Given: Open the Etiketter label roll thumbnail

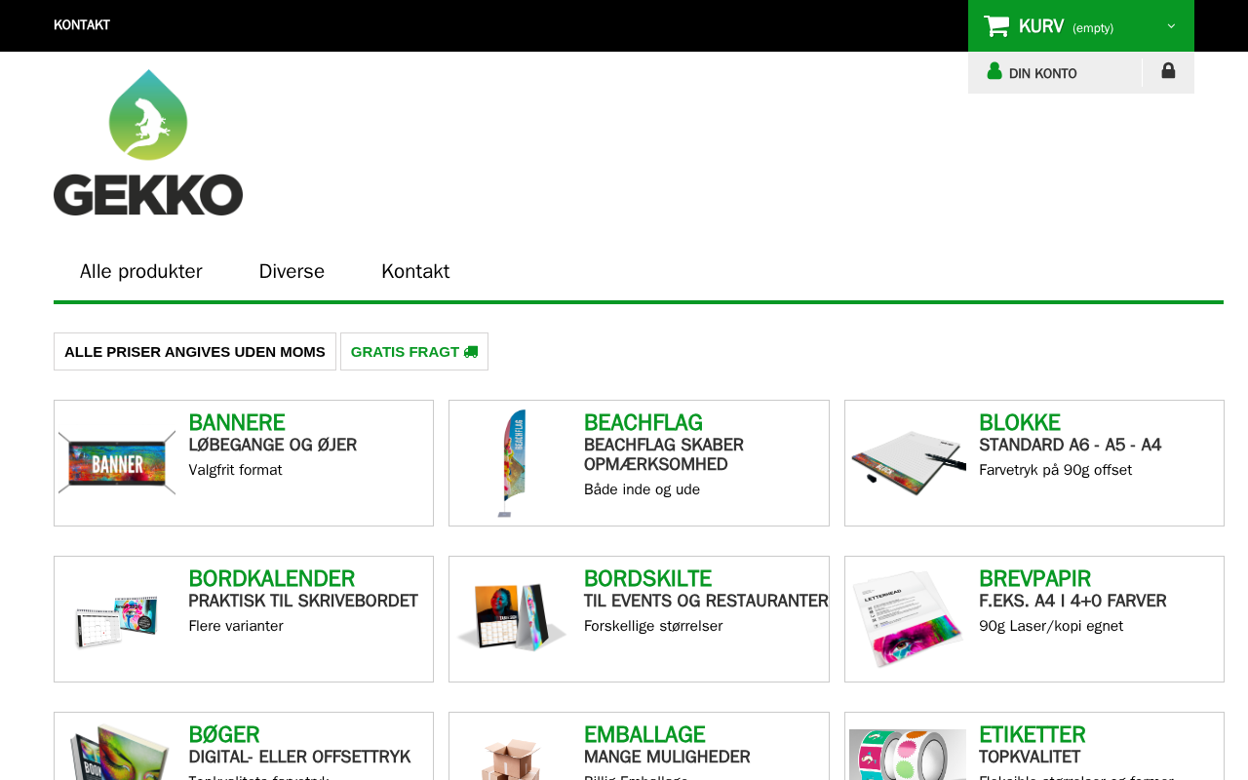Looking at the screenshot, I should coord(908,754).
